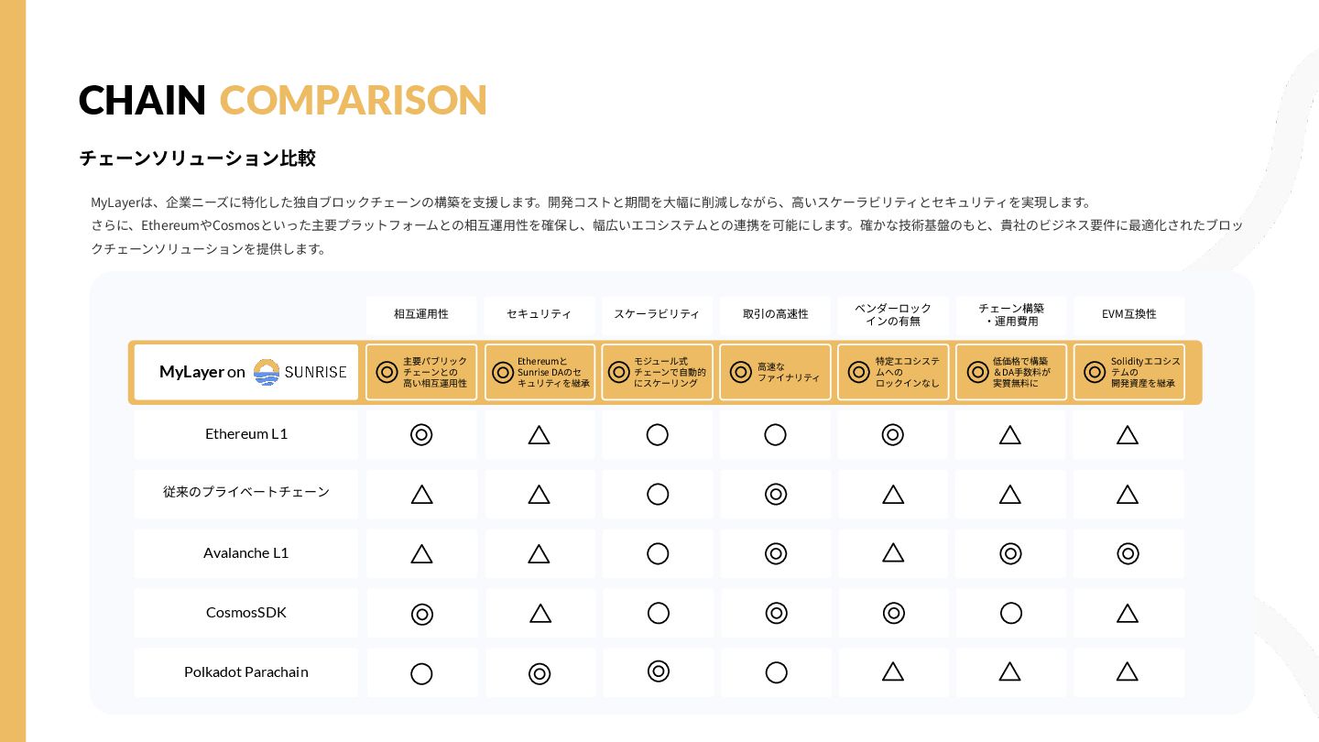Click the Sunrise logo icon
The width and height of the screenshot is (1319, 742).
(x=267, y=372)
